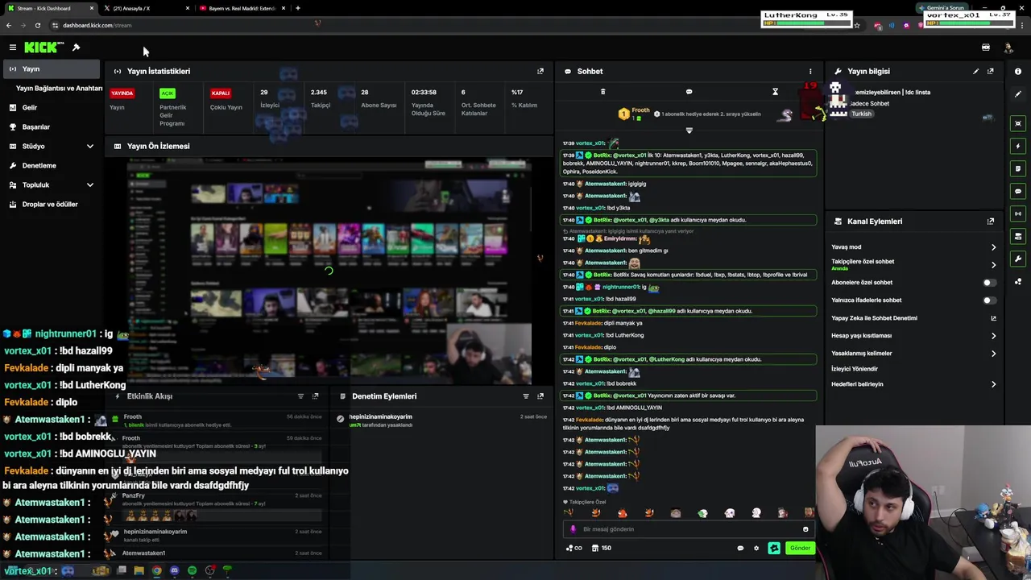Click the info icon in the right sidebar
The height and width of the screenshot is (580, 1031).
(1018, 72)
